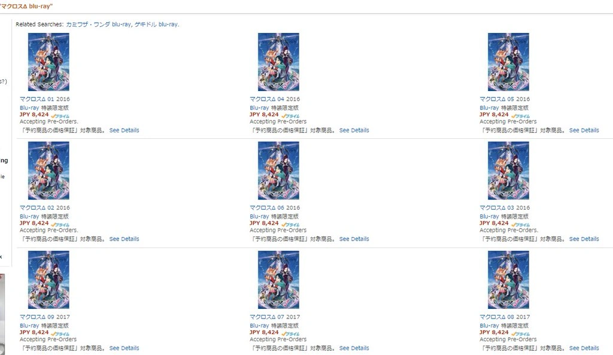Select Blu-ray format link under マクロスΔ 06

259,216
